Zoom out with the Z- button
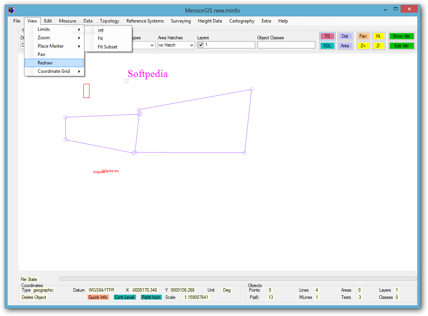This screenshot has width=428, height=316. point(378,46)
